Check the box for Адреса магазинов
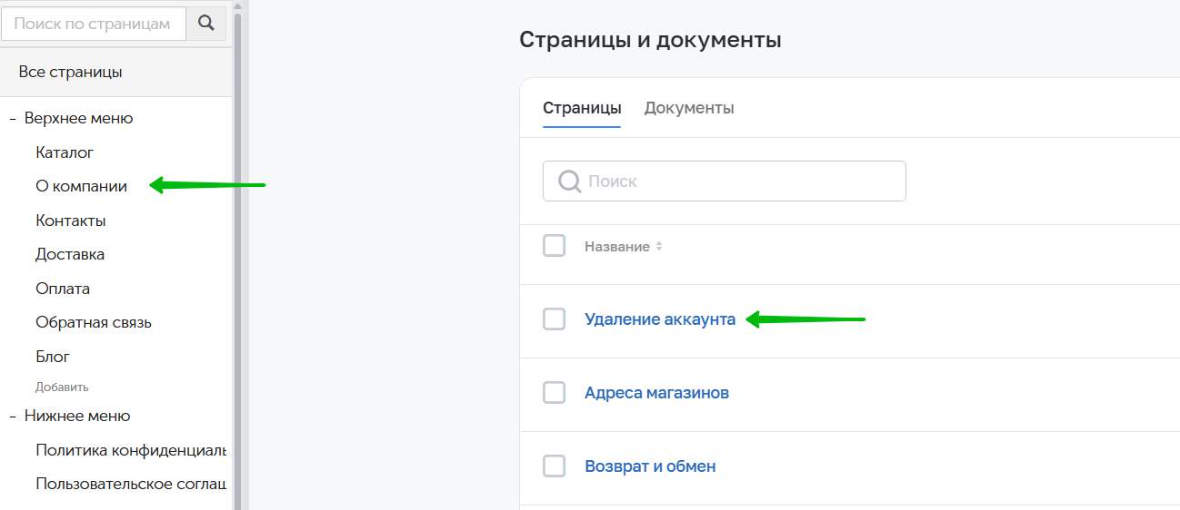Screen dimensions: 1180x510 [555, 393]
